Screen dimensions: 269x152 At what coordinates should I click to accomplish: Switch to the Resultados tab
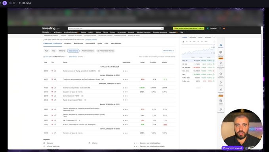pos(78,43)
